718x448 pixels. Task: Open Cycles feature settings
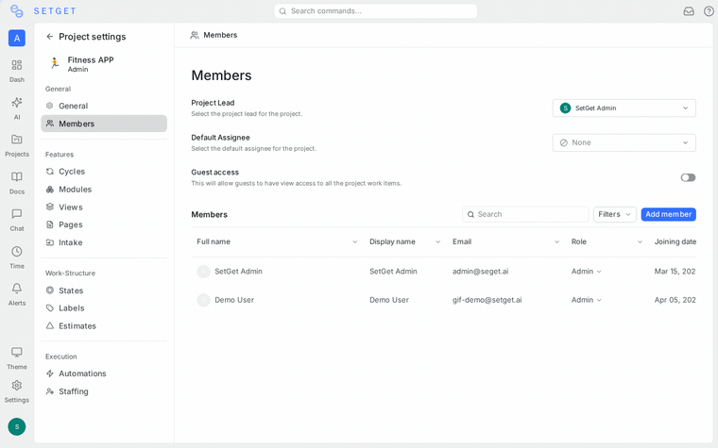104,172
